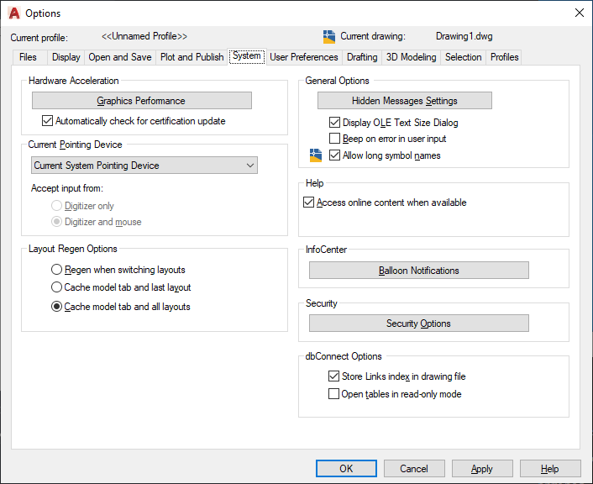Enable Beep on error in user input
593x484 pixels.
335,139
